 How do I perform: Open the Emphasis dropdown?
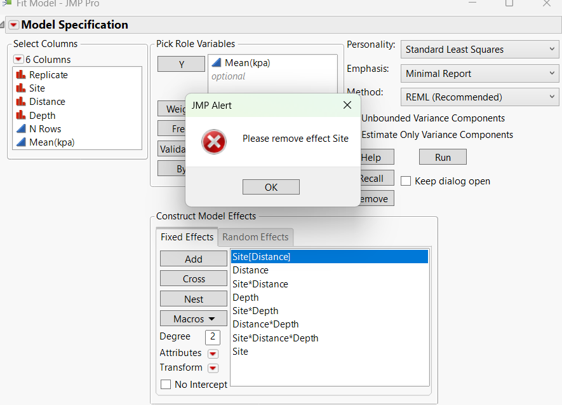[479, 74]
